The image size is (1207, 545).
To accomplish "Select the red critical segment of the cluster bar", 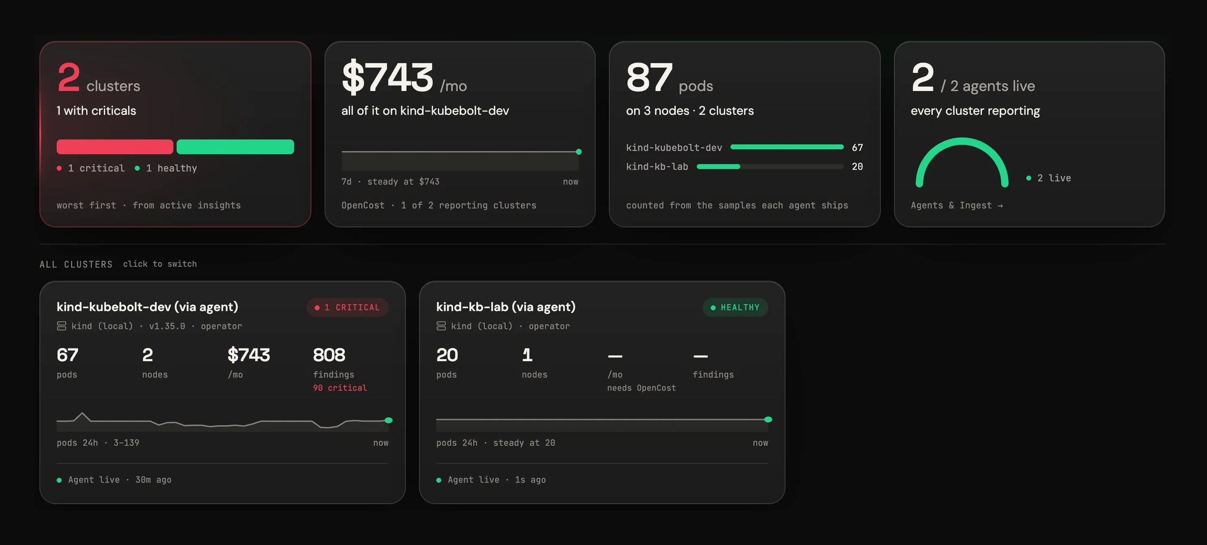I will pyautogui.click(x=115, y=147).
